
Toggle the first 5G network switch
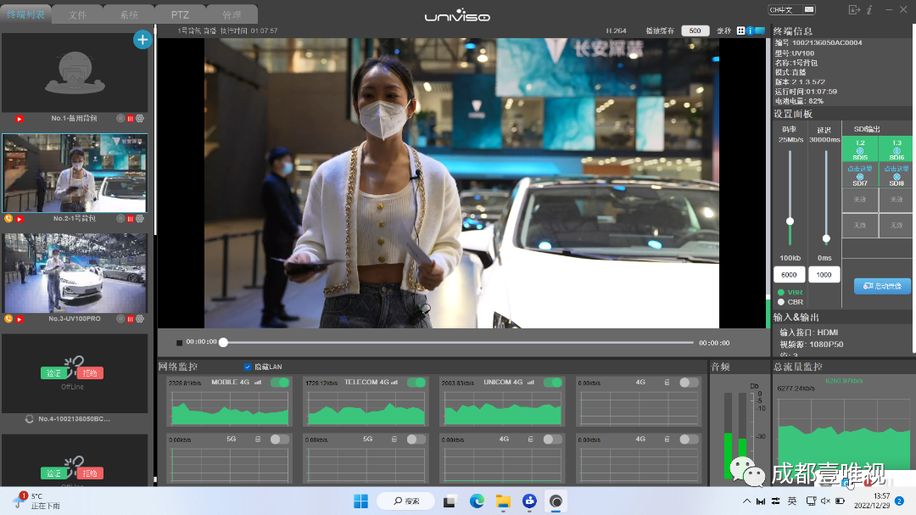pos(280,439)
